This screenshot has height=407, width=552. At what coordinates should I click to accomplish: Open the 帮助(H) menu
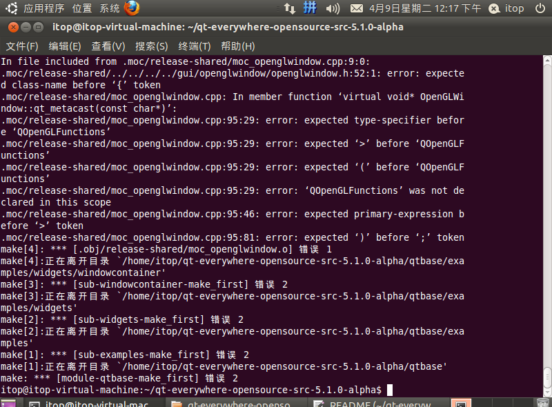(237, 46)
